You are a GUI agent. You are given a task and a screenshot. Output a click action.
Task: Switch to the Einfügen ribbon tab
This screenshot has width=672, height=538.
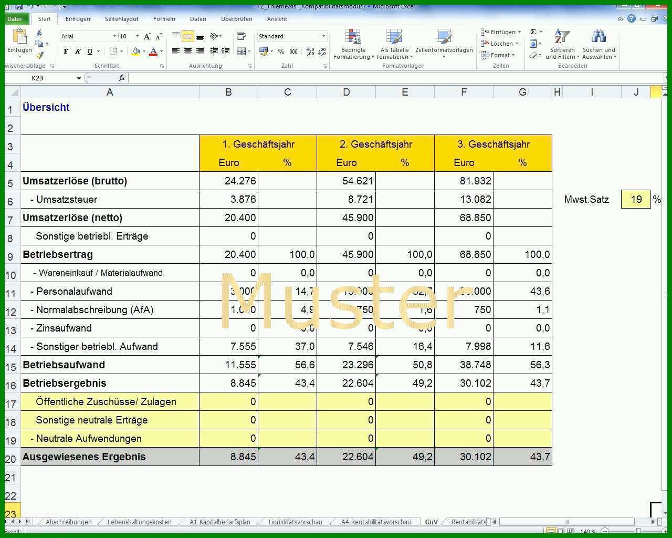pos(78,19)
